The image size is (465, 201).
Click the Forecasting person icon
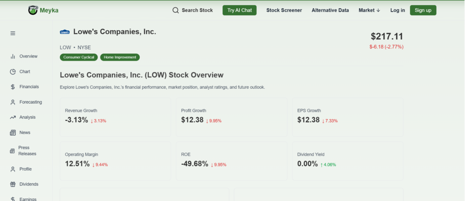pyautogui.click(x=13, y=102)
